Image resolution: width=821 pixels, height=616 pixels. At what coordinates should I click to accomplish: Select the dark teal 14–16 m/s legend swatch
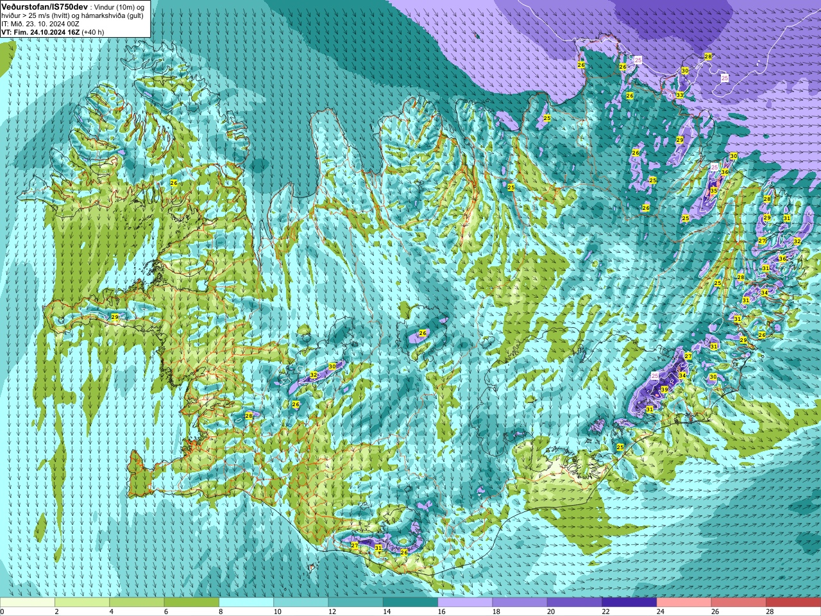[x=410, y=603]
